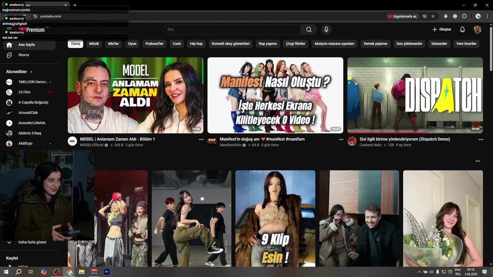Select the Tümü filter chip
The image size is (493, 277).
[x=75, y=44]
